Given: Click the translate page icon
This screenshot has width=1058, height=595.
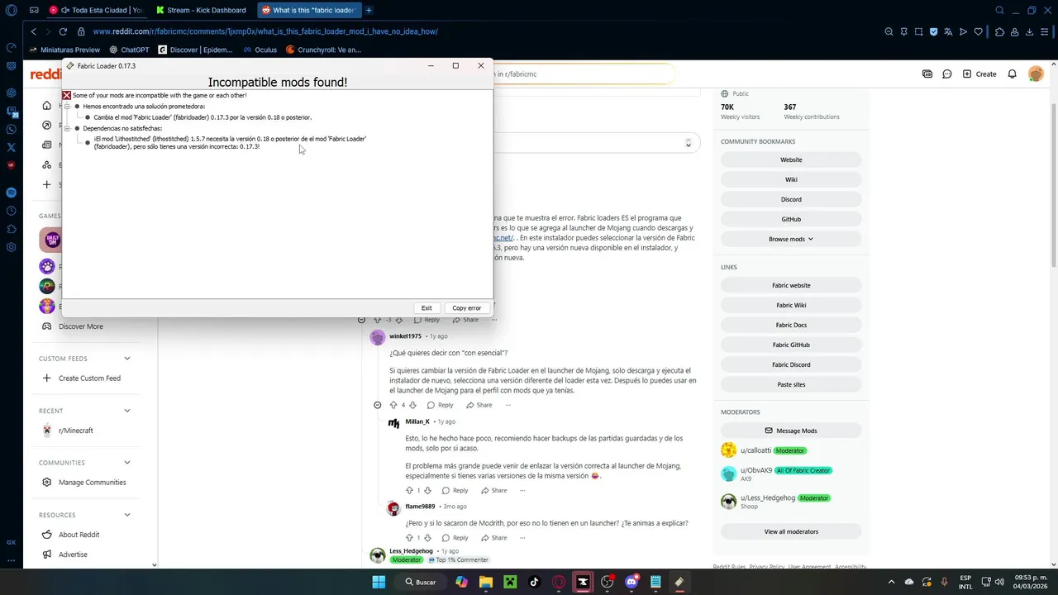Looking at the screenshot, I should [949, 31].
